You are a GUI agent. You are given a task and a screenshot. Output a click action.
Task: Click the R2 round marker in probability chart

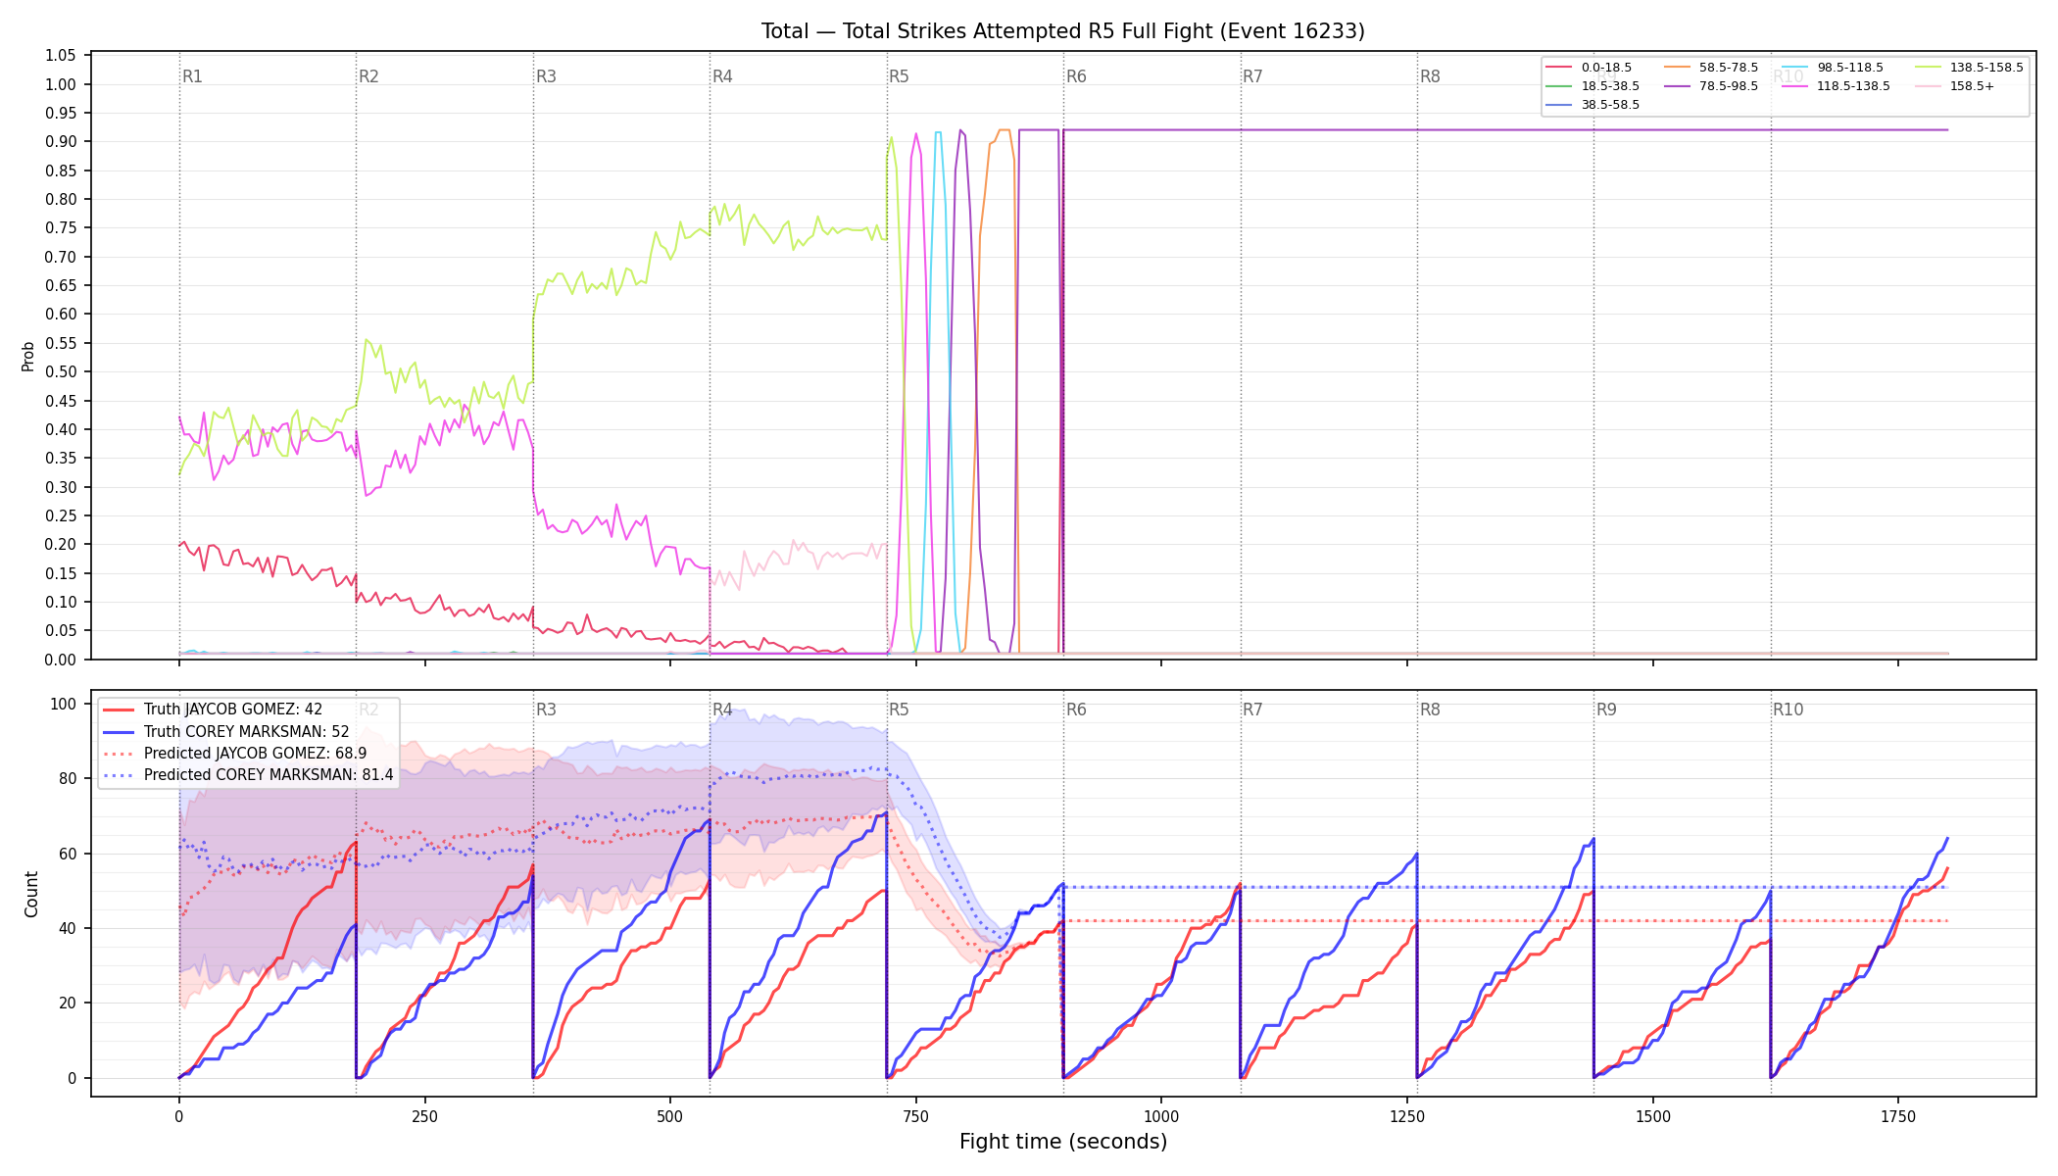tap(368, 76)
